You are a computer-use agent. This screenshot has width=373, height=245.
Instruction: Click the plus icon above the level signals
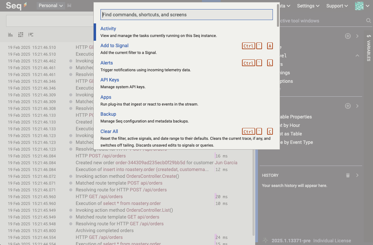(x=348, y=36)
